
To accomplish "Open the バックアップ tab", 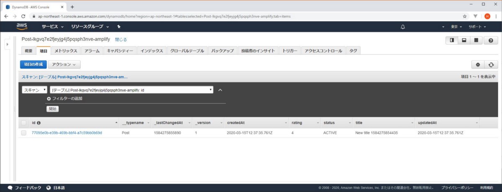I will click(223, 51).
